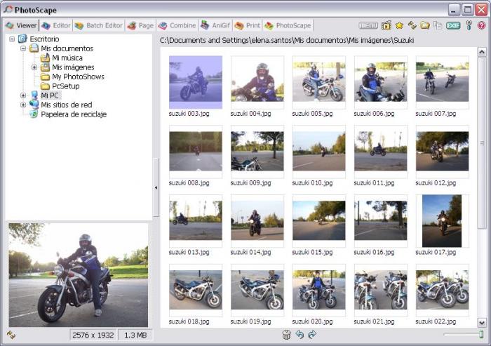Show EXIF information
The image size is (491, 346).
[x=453, y=26]
